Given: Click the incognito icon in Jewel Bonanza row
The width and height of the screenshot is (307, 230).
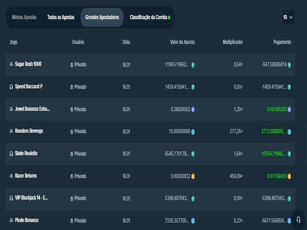Looking at the screenshot, I should pos(72,110).
